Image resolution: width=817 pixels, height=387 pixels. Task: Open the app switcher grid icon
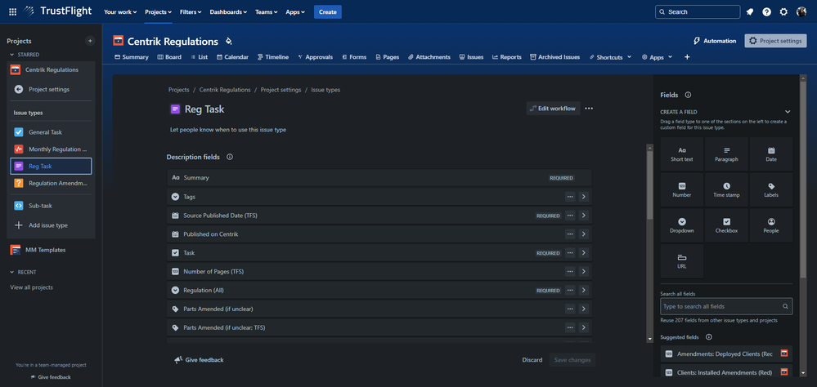pos(12,11)
